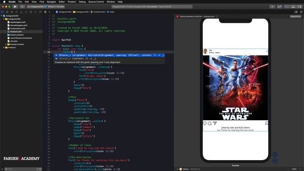The image size is (304, 171).
Task: Collapse the InstagramUIEN folder group
Action: [x=4, y=19]
